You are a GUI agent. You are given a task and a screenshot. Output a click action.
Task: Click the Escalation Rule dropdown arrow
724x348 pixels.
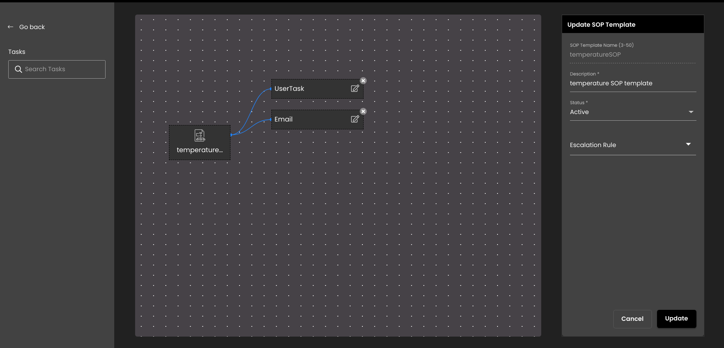(x=688, y=144)
